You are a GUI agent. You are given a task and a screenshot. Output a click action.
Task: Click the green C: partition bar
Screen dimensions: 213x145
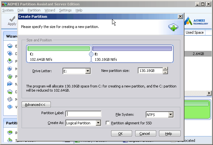[59, 48]
